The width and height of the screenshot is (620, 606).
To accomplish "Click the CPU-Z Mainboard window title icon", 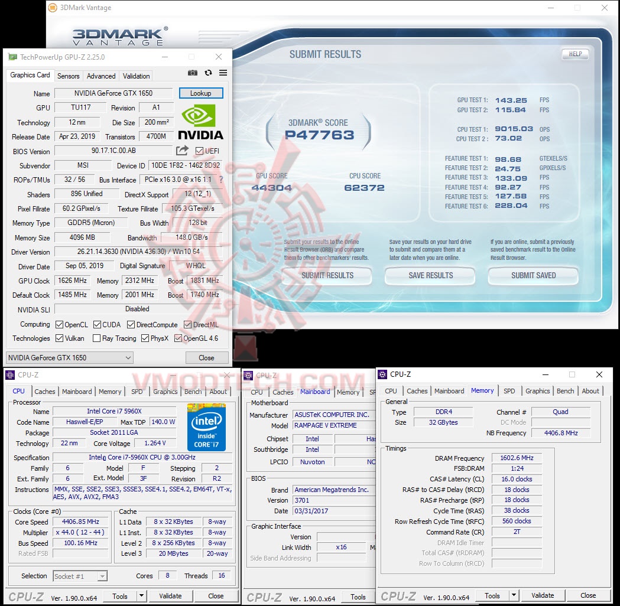I will click(248, 375).
